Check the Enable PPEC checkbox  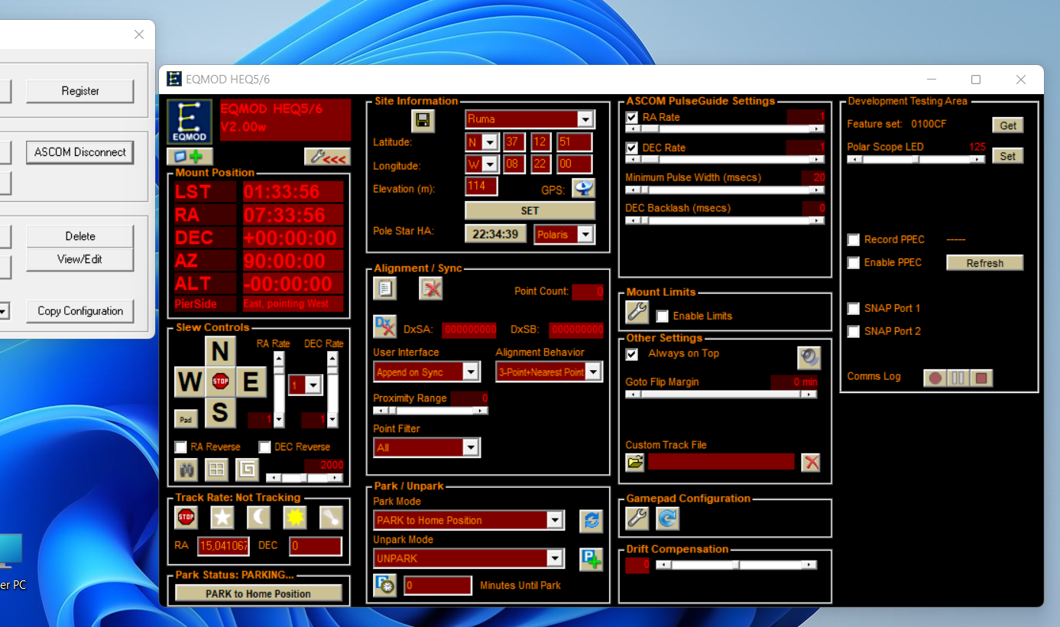pyautogui.click(x=854, y=263)
